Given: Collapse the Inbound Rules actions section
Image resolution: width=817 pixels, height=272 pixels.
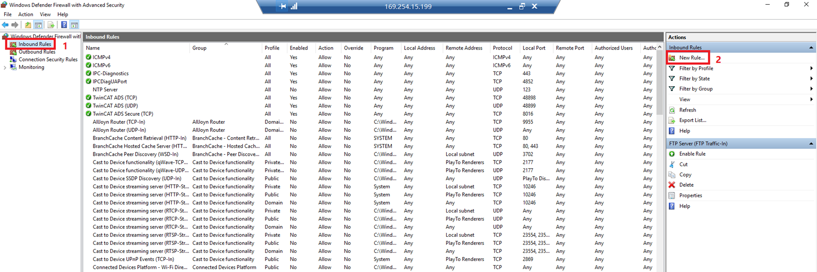Looking at the screenshot, I should point(811,48).
